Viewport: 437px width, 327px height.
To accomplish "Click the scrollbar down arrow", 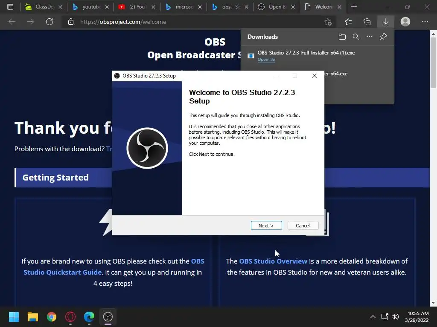I will (433, 303).
